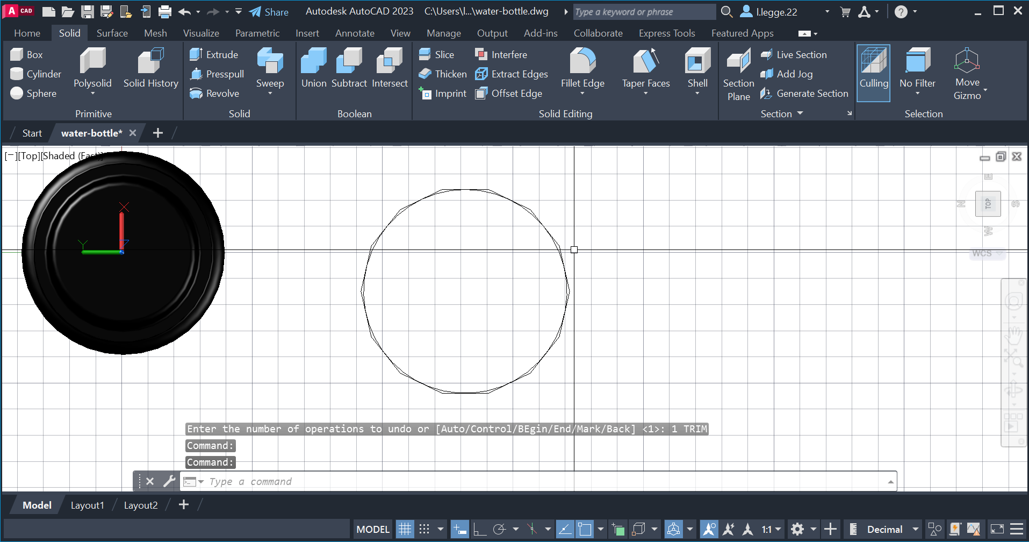Image resolution: width=1029 pixels, height=542 pixels.
Task: Toggle Polar tracking
Action: click(499, 529)
